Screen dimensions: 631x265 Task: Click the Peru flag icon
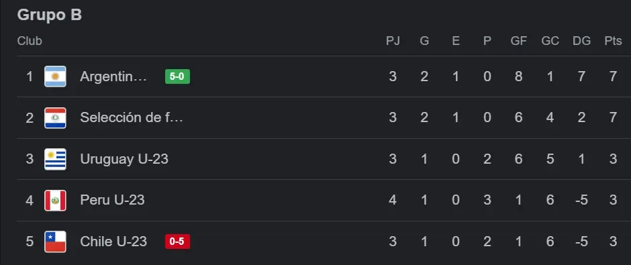(x=55, y=200)
